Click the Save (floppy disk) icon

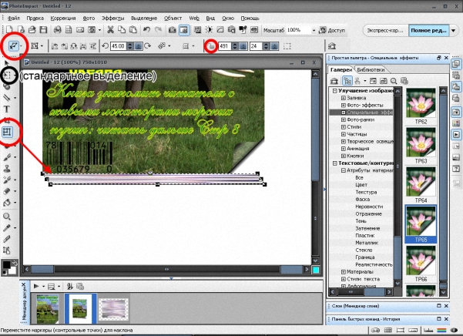point(44,30)
